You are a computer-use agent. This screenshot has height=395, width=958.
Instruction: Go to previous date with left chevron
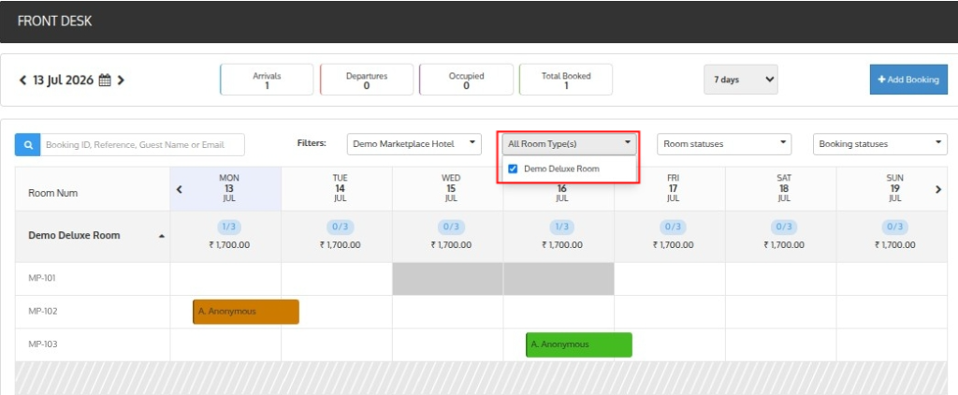click(x=23, y=80)
